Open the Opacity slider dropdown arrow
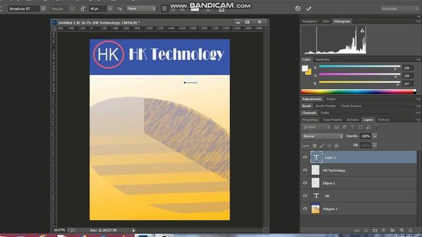422x237 pixels. [x=375, y=136]
